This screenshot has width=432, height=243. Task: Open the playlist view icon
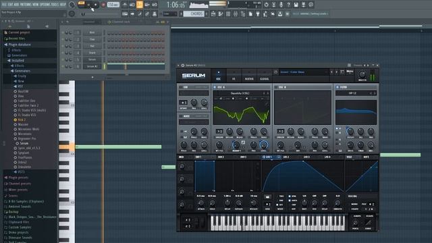[x=213, y=13]
